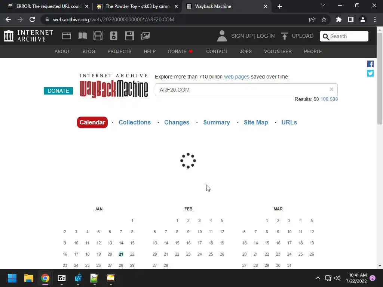Click DONATE with heart in nav bar
The image size is (383, 287).
[180, 52]
